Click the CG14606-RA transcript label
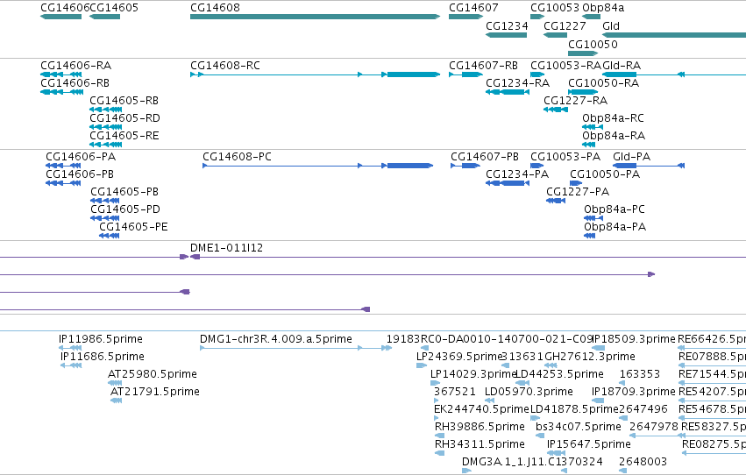This screenshot has width=746, height=475. click(x=76, y=66)
